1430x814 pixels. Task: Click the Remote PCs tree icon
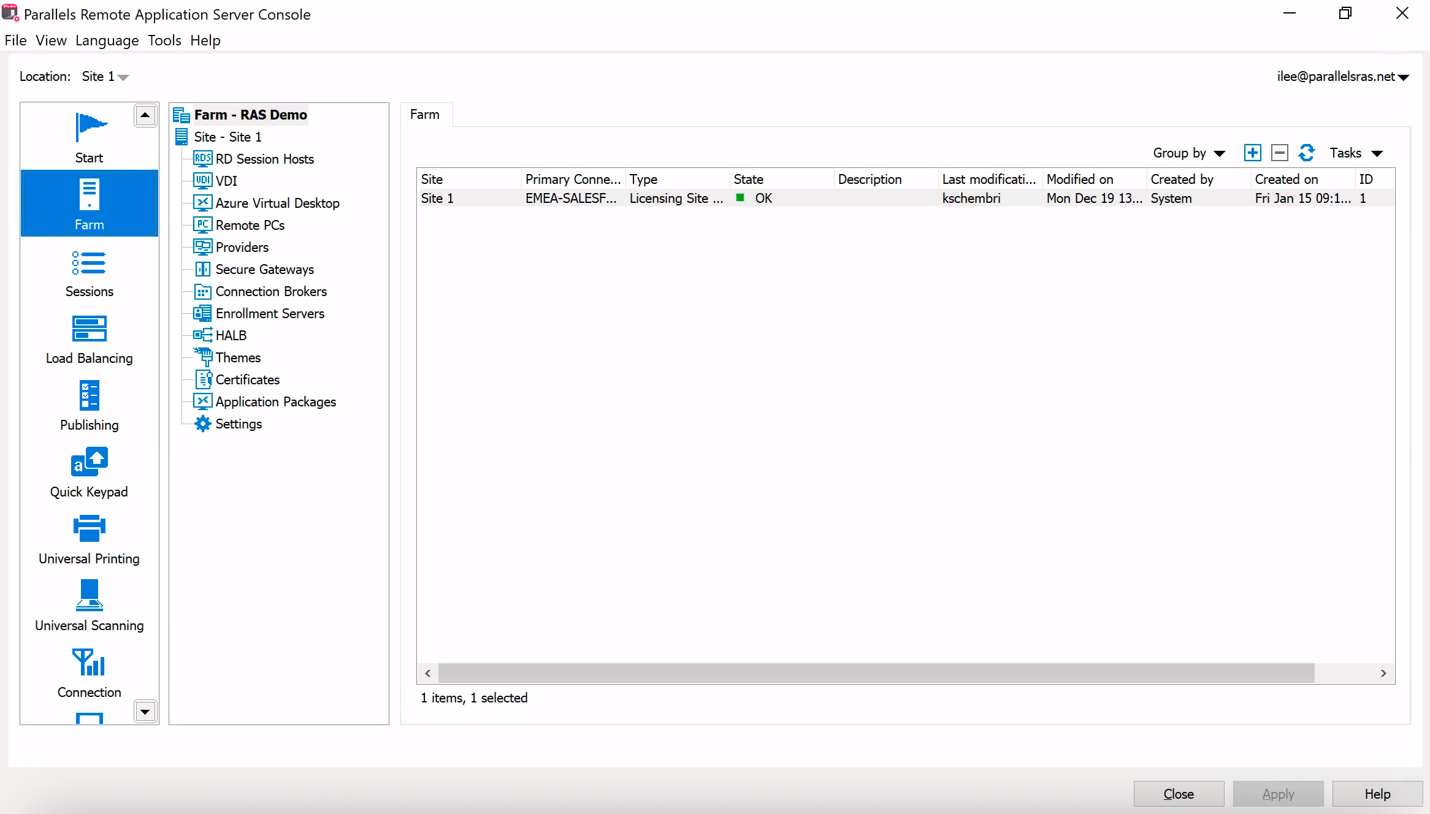(x=202, y=225)
